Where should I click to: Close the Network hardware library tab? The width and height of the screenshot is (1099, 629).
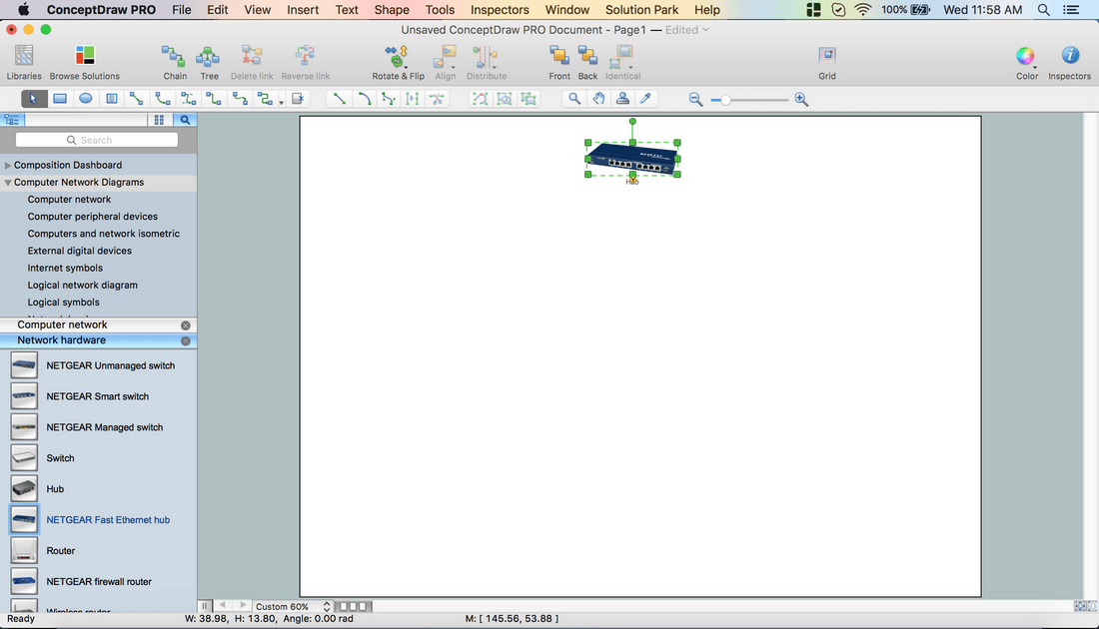(x=186, y=341)
